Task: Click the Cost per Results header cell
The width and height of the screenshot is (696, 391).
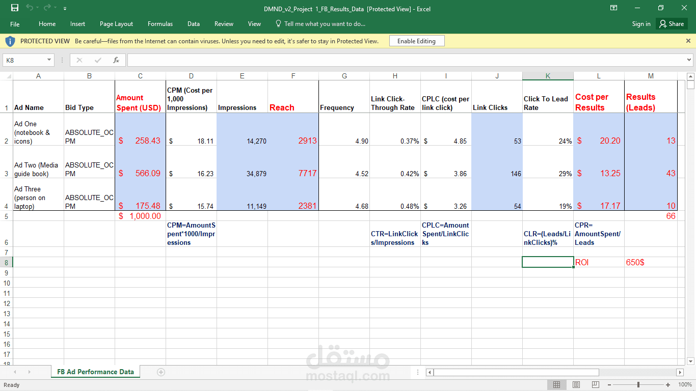Action: coord(599,97)
